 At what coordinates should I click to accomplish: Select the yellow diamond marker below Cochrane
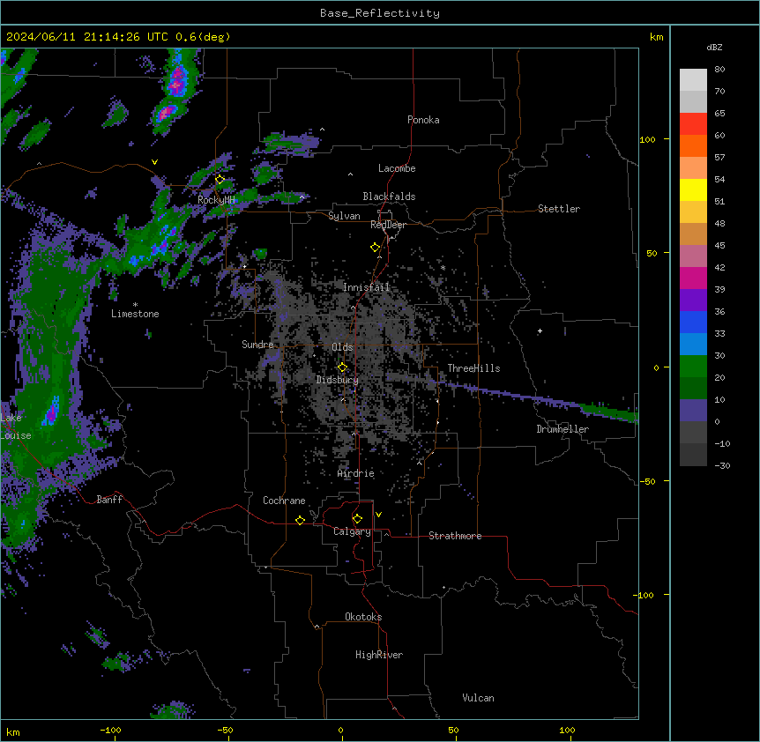tap(300, 520)
